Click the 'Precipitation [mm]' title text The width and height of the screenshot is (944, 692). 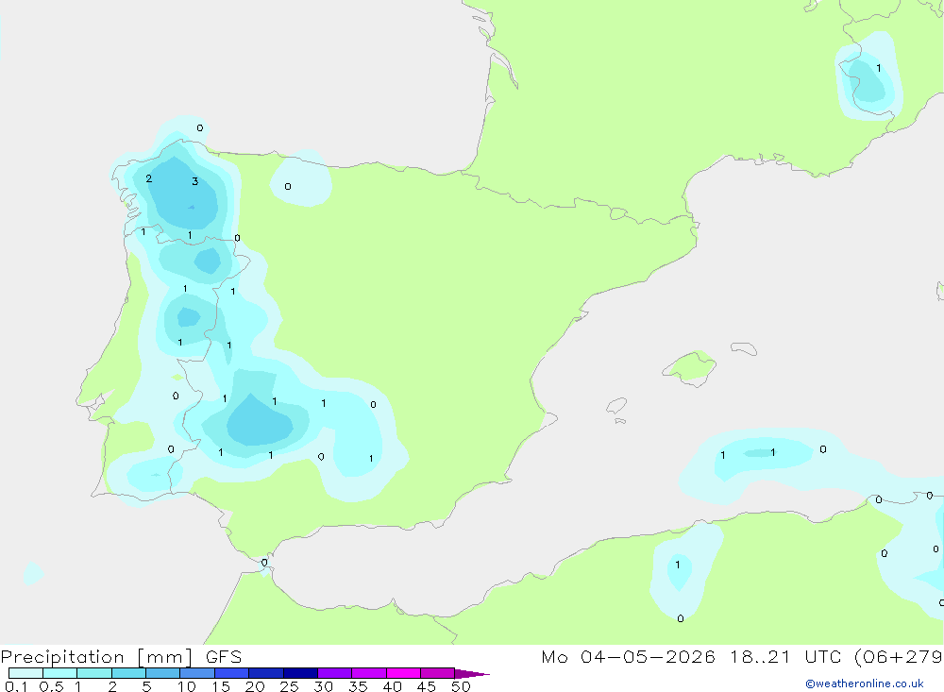click(97, 657)
